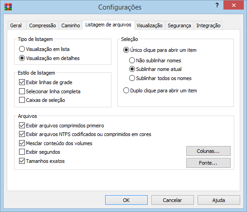Disable Tamanhos exatos checkbox
The height and width of the screenshot is (212, 247).
pos(42,161)
